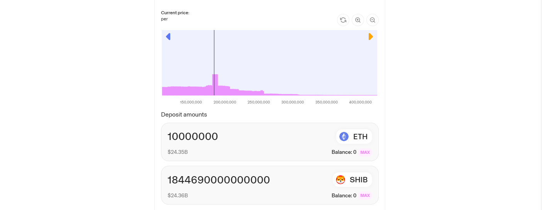Image resolution: width=542 pixels, height=210 pixels.
Task: Click the $24.36B value text
Action: click(178, 195)
